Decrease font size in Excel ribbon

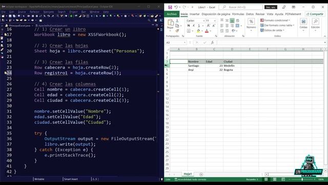point(214,26)
